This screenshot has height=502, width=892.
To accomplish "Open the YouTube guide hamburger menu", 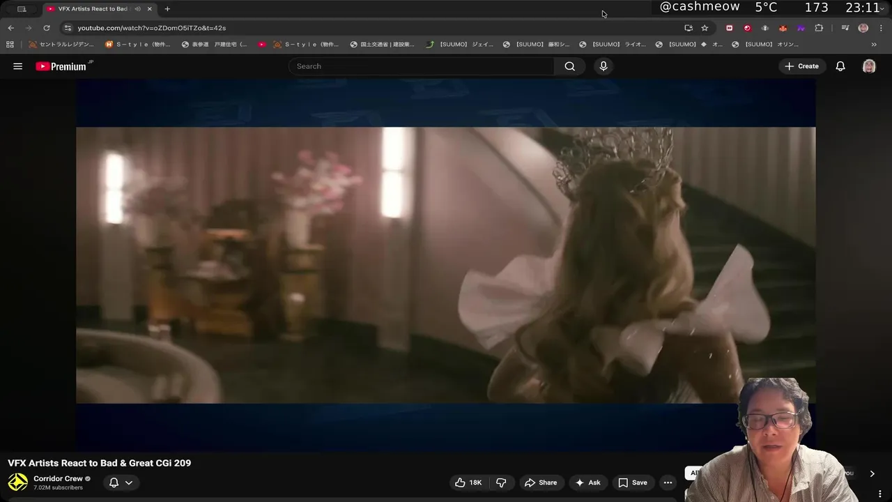I will [18, 66].
